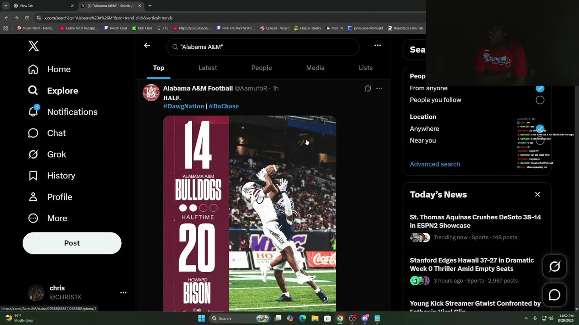Screen dimensions: 579x325
Task: Open the Upload - Vizard bookmark
Action: [275, 28]
